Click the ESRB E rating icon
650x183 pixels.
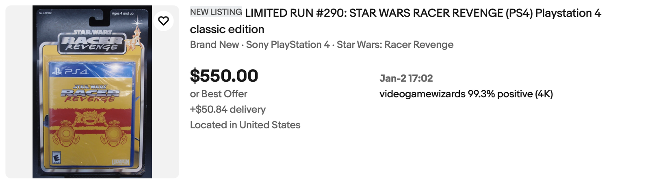[x=56, y=159]
